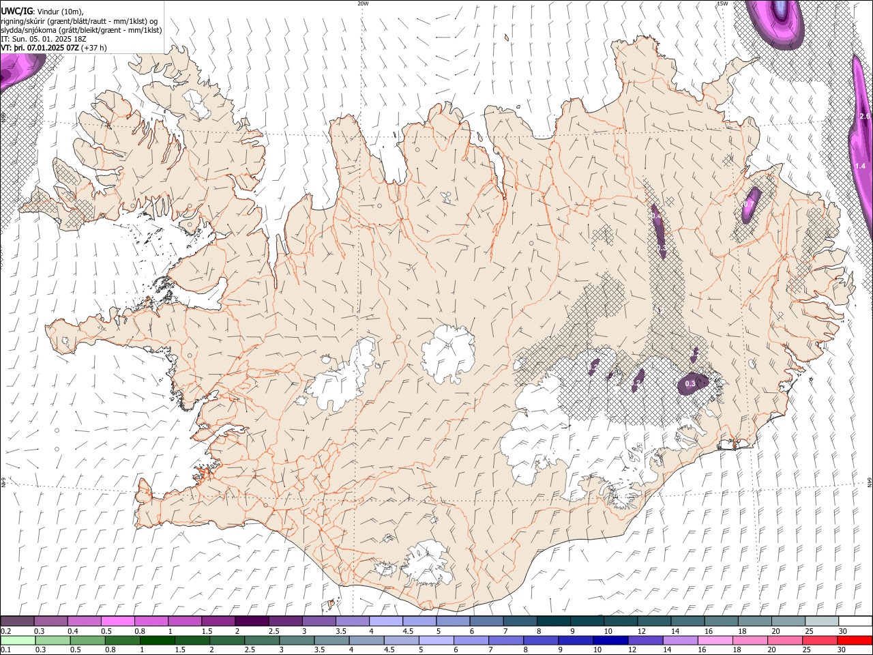Select lower legend swatch starting at 4
Screen dimensions: 873x655
point(366,640)
